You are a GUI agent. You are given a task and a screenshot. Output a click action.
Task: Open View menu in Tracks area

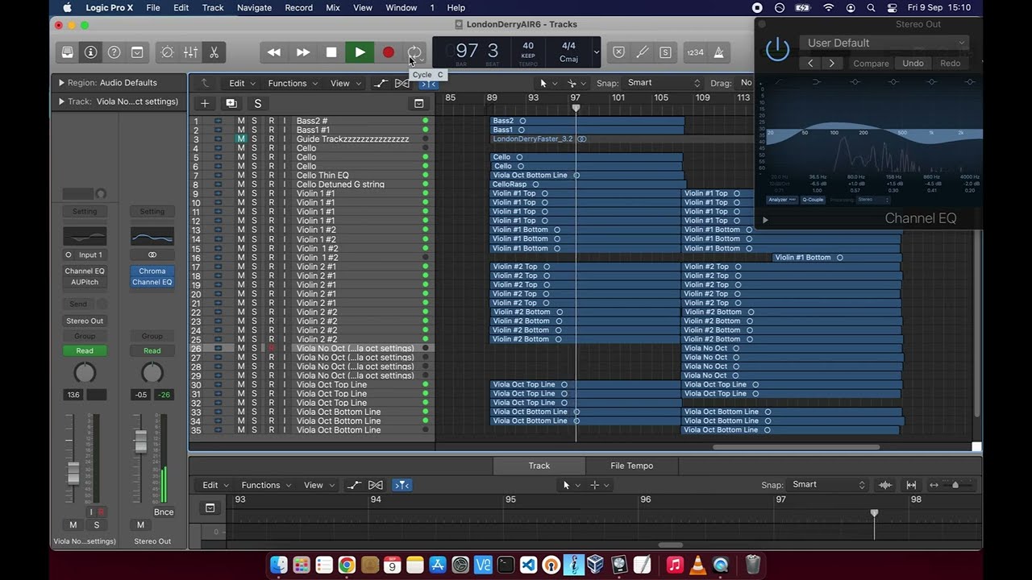click(344, 83)
